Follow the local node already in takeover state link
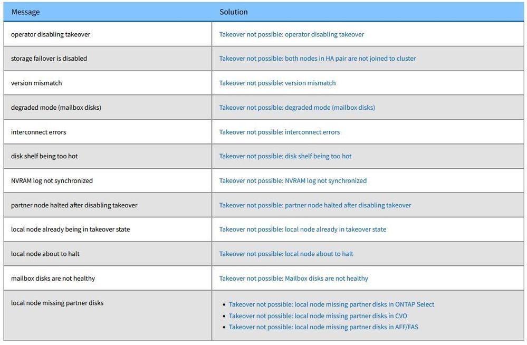The image size is (527, 345). [302, 229]
